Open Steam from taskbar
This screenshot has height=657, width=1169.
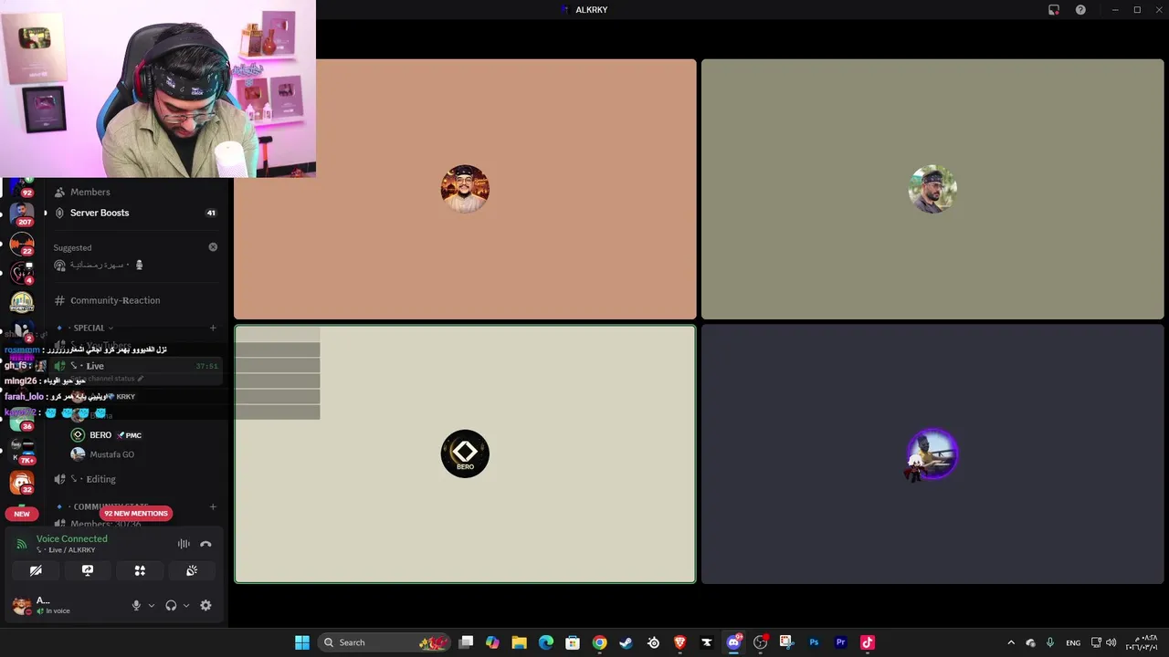(626, 642)
